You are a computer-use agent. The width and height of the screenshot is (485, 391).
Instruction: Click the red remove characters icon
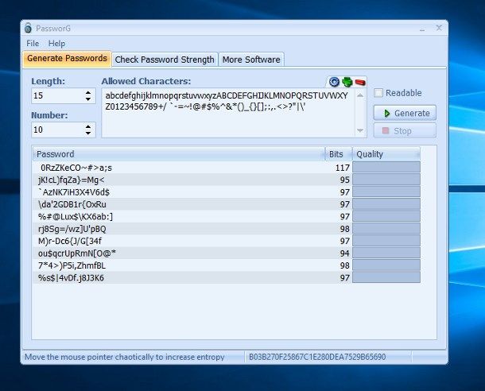360,82
